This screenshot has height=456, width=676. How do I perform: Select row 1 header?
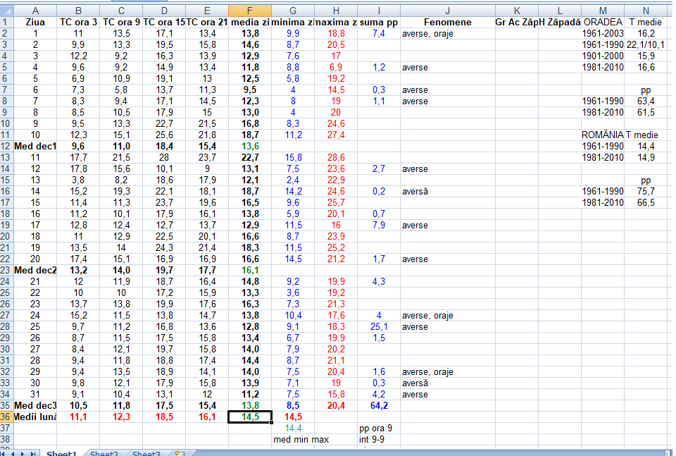6,22
